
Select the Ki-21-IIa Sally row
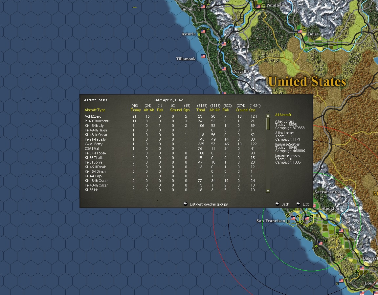pos(171,139)
